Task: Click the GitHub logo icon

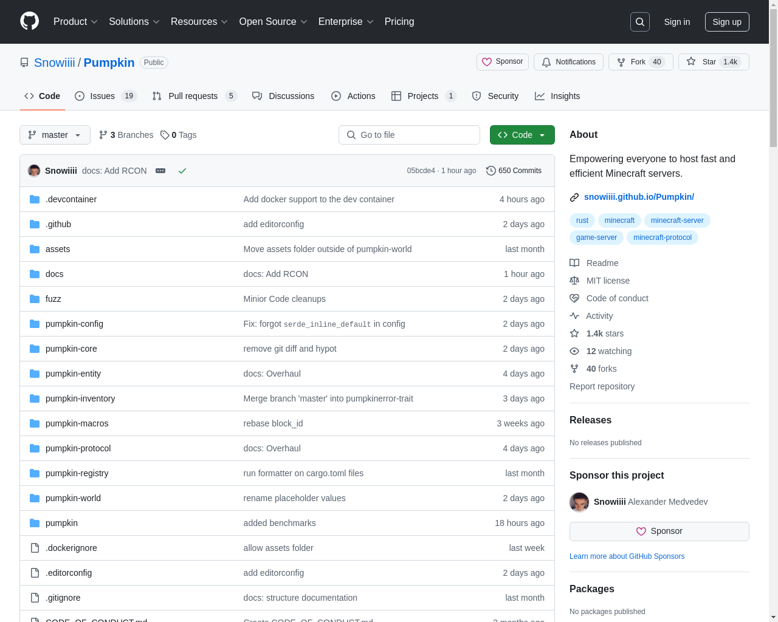Action: pyautogui.click(x=29, y=21)
